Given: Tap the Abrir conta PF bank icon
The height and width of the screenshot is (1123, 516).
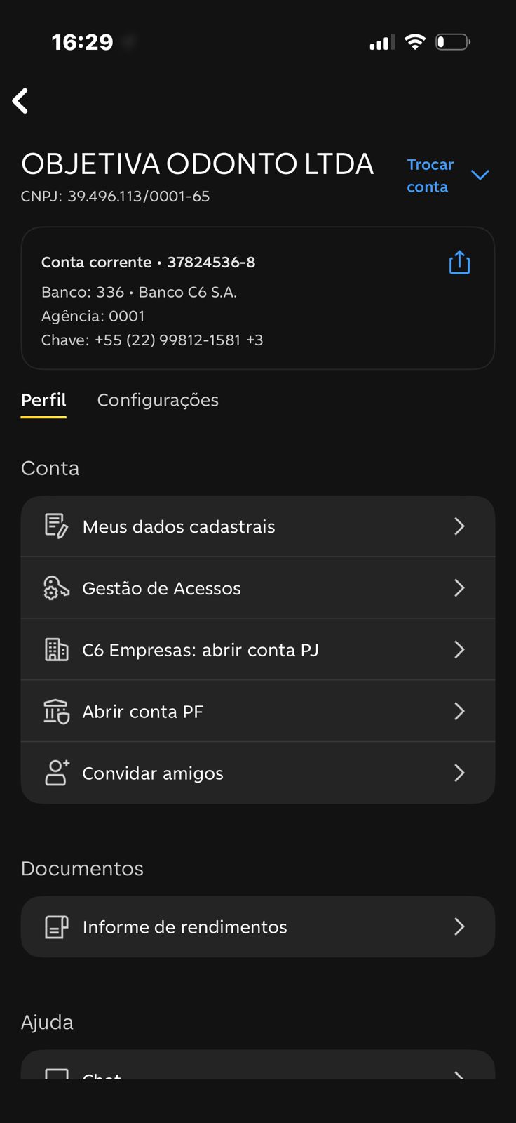Looking at the screenshot, I should point(56,712).
